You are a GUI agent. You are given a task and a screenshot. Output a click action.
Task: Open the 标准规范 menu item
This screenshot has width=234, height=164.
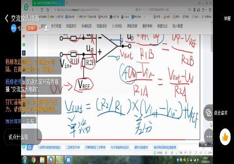click(86, 26)
